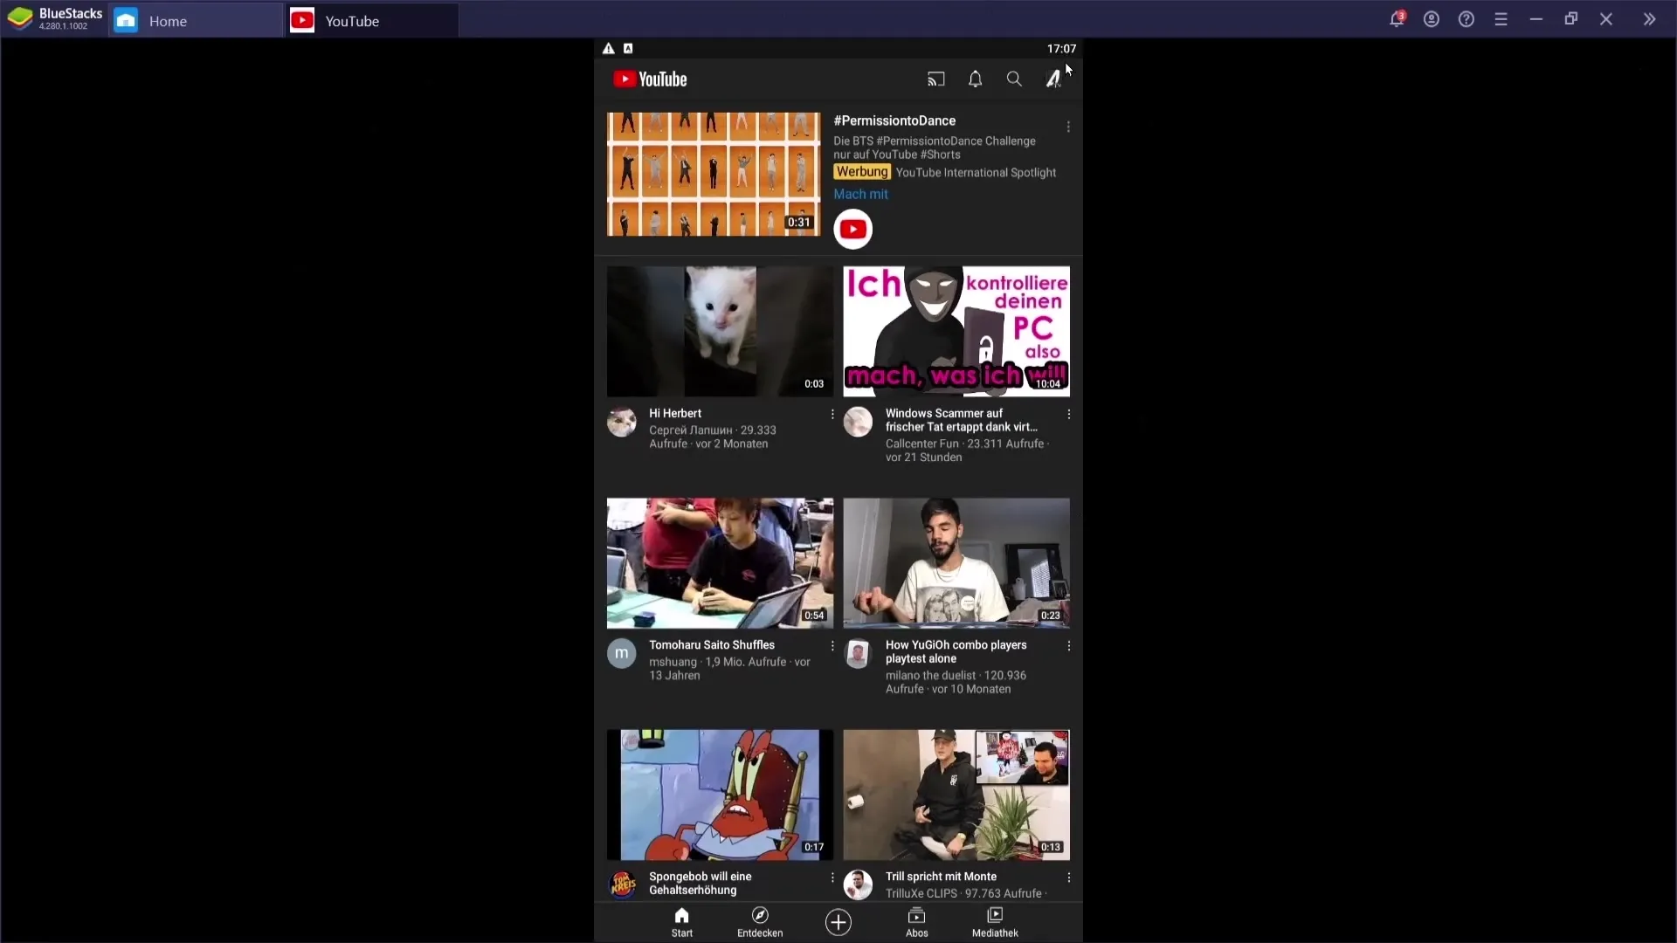Click 'Mach mit' advertisement link
1677x943 pixels.
click(x=861, y=194)
